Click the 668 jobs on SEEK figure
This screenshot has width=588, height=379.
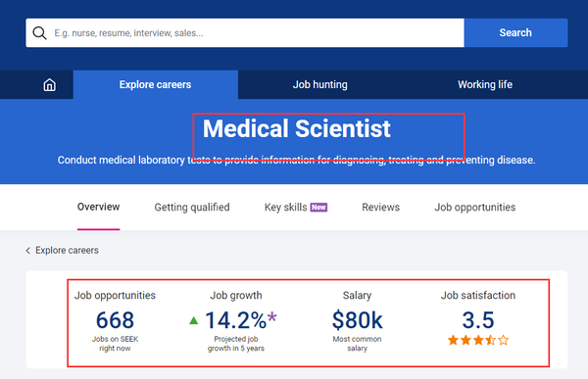(115, 320)
